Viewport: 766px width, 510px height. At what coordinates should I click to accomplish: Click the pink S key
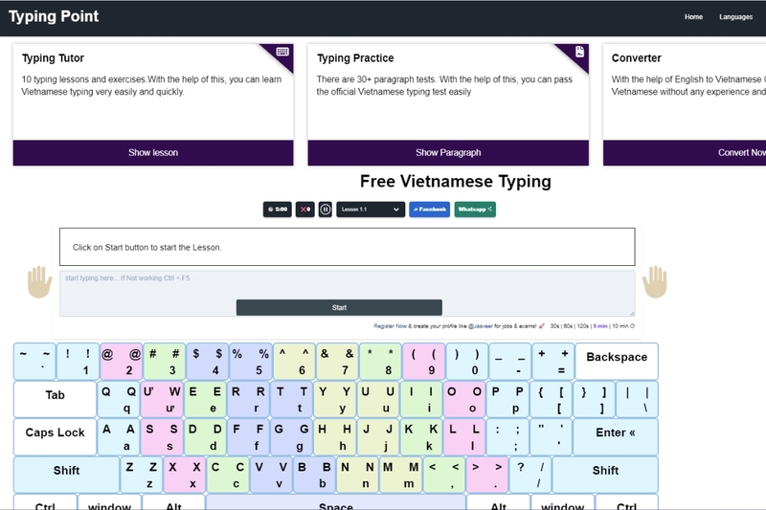click(162, 436)
